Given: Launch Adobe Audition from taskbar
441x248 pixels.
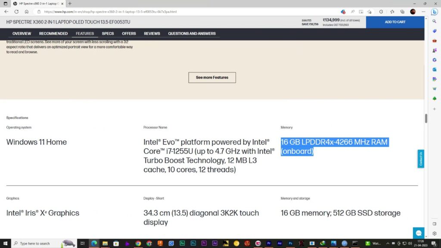Looking at the screenshot, I should 182,243.
